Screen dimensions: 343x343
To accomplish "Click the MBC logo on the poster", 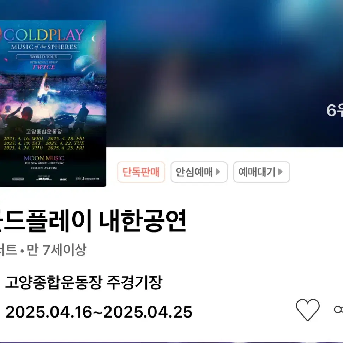I will coord(64,179).
